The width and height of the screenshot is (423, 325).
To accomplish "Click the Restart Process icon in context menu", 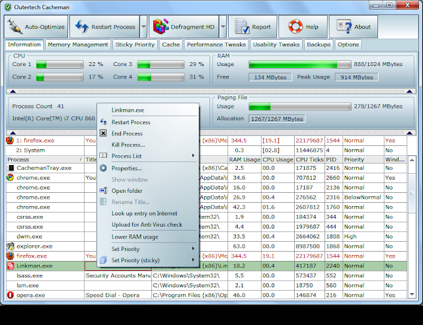I will click(103, 122).
